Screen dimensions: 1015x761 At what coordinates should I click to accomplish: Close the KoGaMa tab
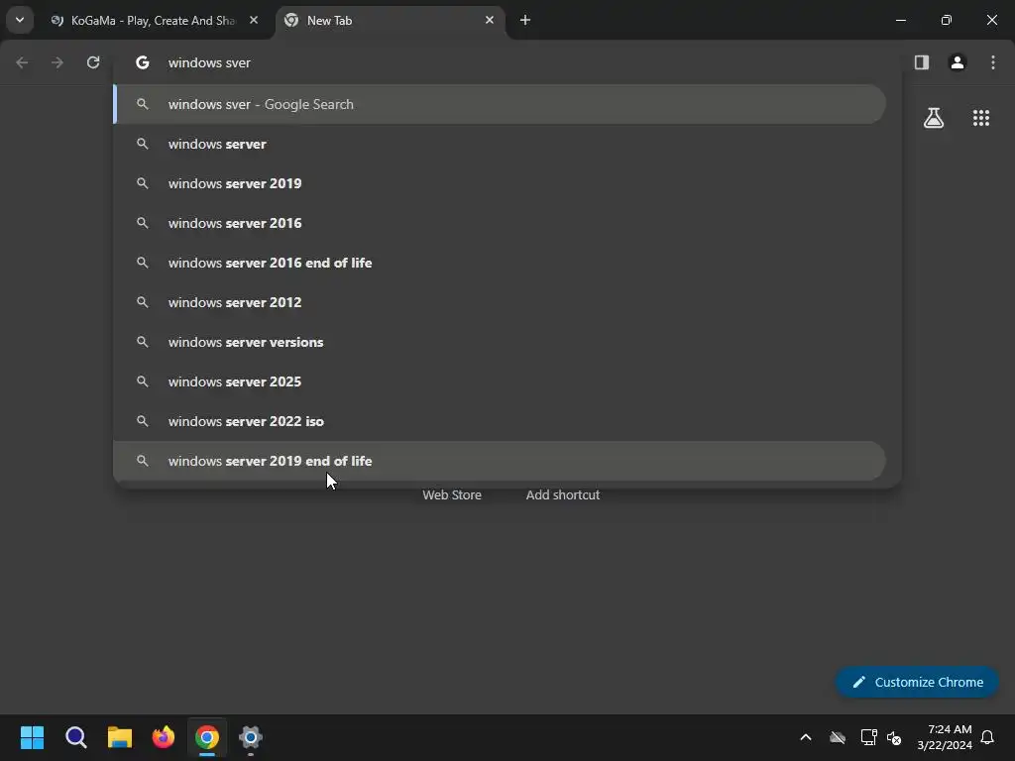tap(254, 20)
